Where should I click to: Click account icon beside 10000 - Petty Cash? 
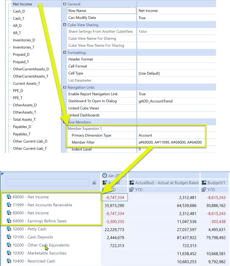pos(9,229)
